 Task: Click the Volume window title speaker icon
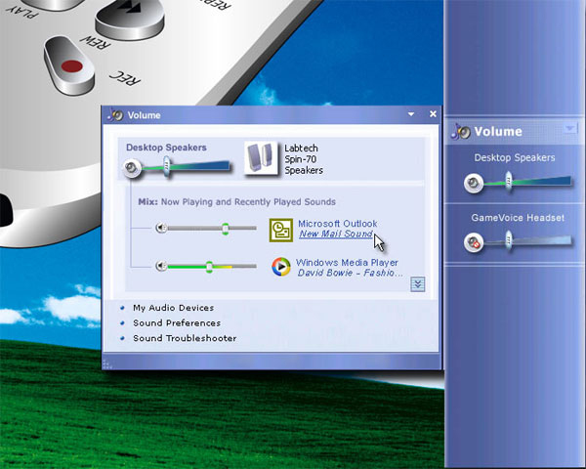pos(115,115)
